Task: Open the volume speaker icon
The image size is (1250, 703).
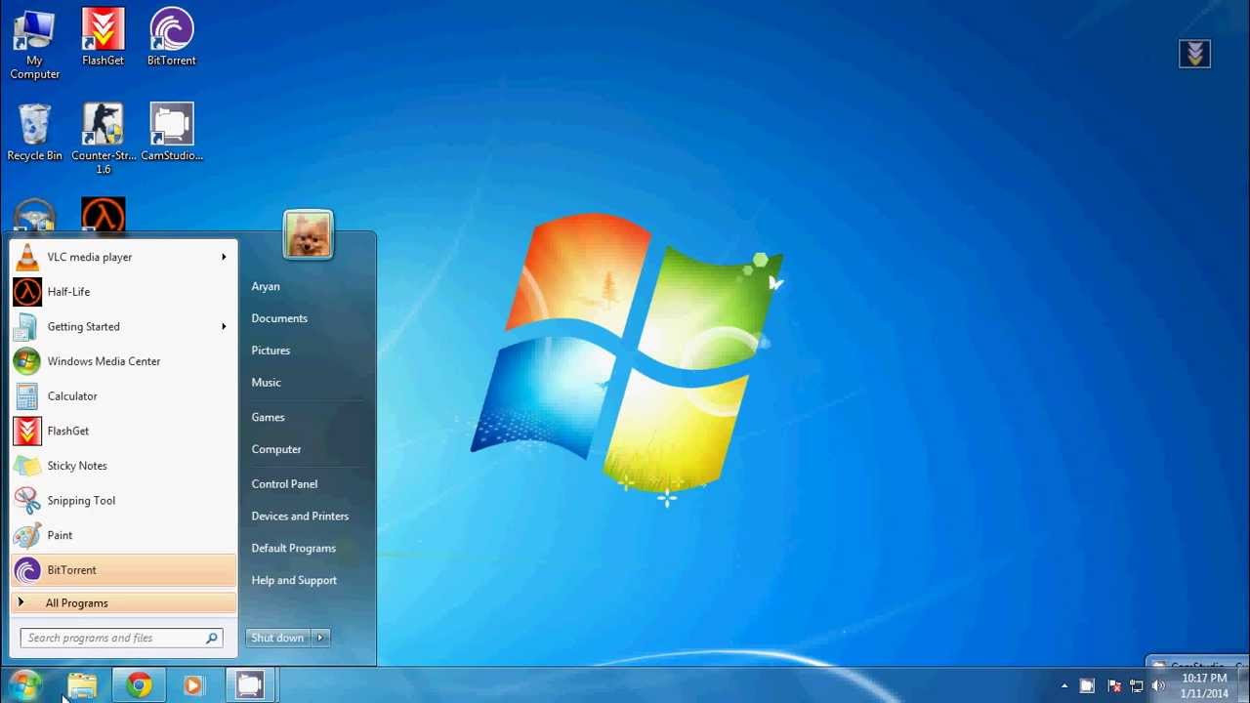Action: click(x=1158, y=685)
